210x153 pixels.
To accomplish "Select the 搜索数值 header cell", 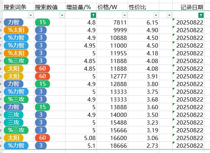I will pyautogui.click(x=50, y=7).
